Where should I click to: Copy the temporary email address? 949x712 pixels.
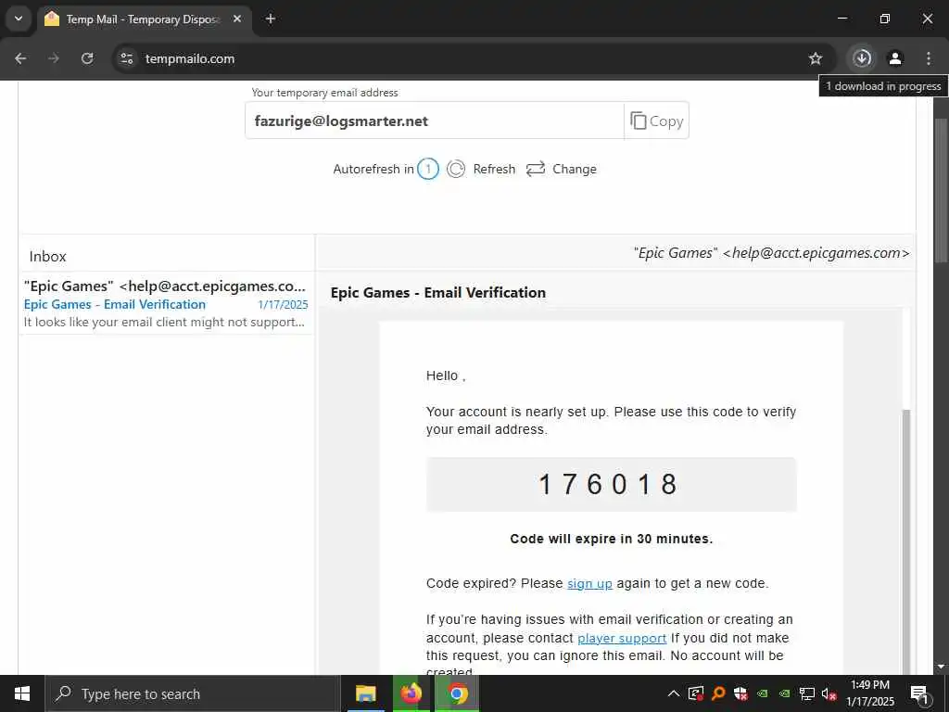click(657, 121)
